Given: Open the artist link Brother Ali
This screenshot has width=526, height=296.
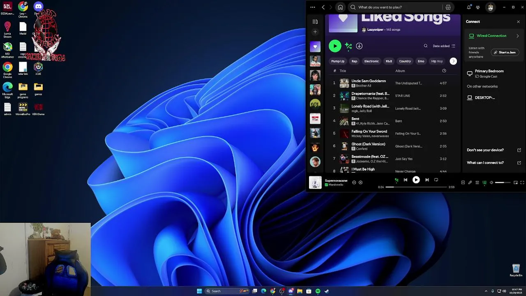Looking at the screenshot, I should click(363, 86).
